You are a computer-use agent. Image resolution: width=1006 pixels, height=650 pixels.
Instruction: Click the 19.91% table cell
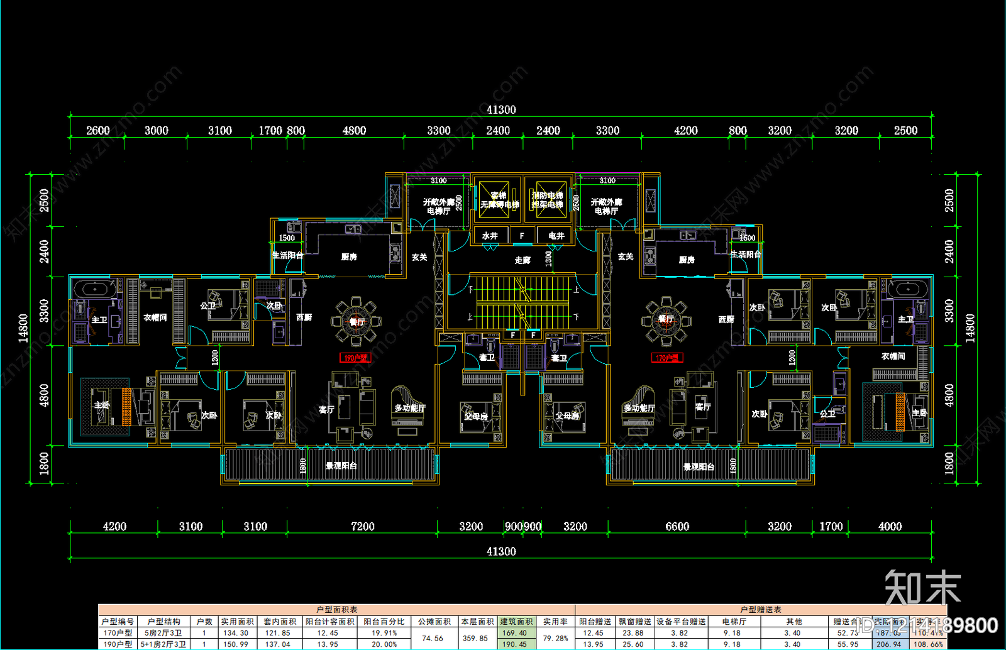[x=384, y=633]
